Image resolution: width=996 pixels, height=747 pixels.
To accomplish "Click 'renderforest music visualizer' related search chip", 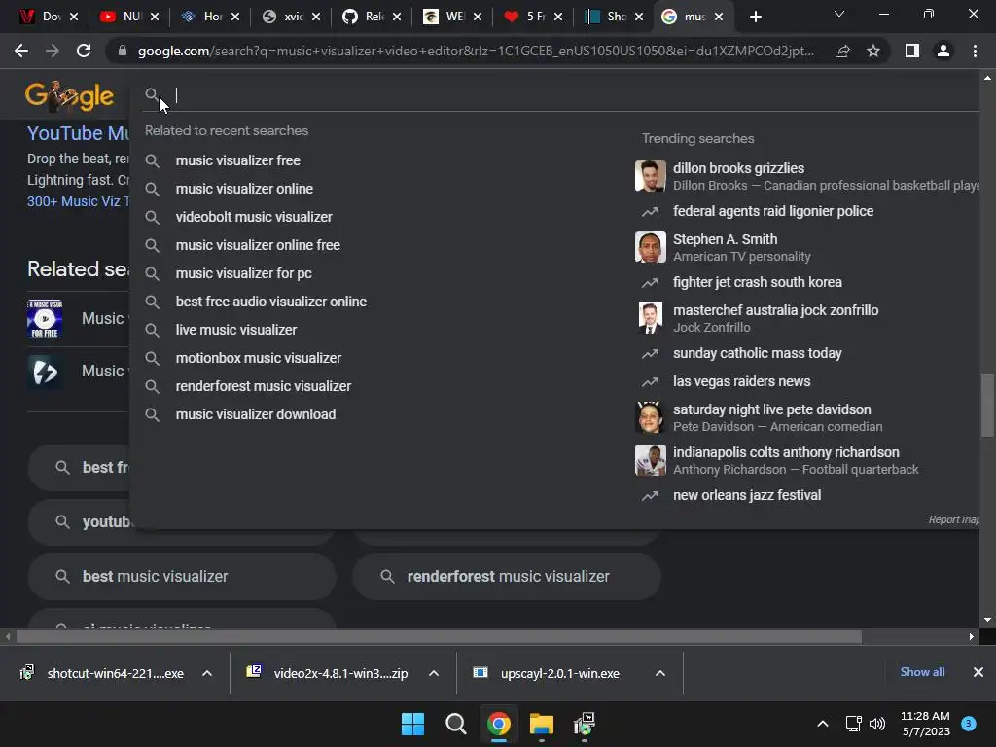I will tap(507, 576).
